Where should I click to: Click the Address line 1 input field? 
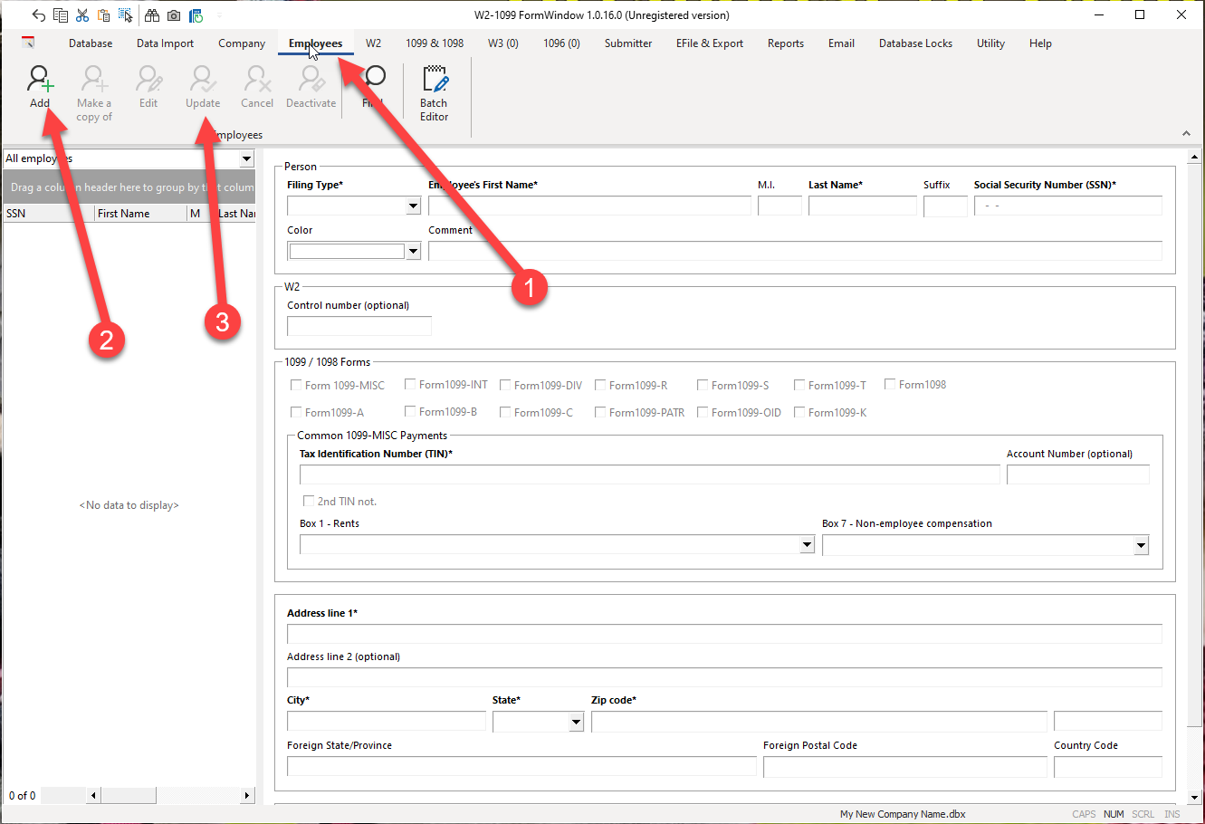point(723,634)
